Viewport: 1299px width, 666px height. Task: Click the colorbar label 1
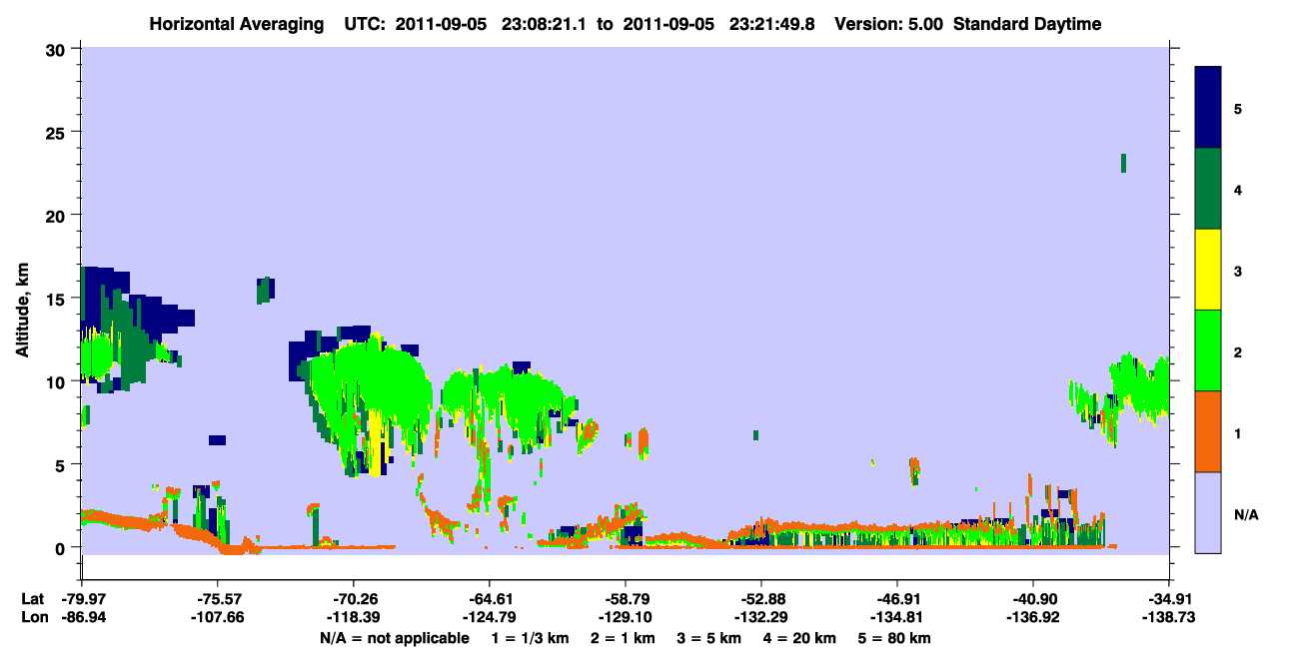coord(1238,432)
